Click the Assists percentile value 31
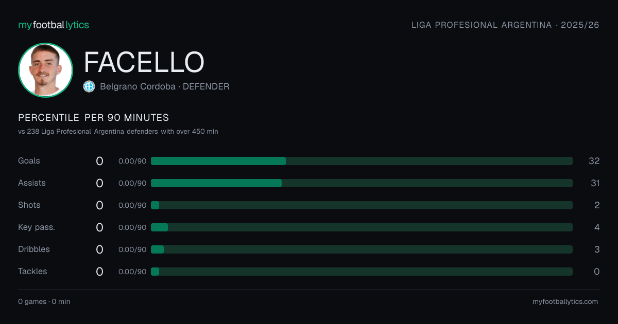 [595, 183]
